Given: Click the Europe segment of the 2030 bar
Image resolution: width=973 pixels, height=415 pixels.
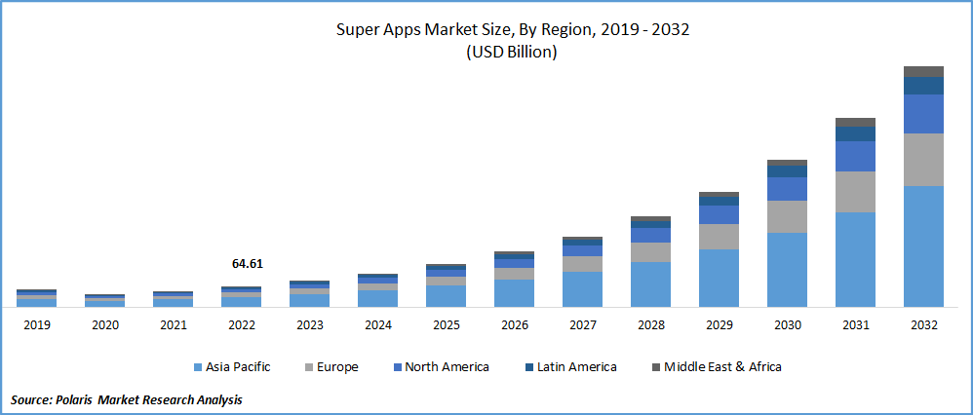Looking at the screenshot, I should [x=788, y=217].
